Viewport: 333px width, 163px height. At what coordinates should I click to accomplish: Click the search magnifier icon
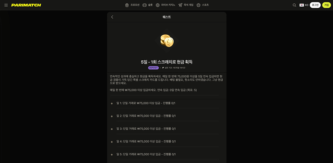(x=294, y=5)
